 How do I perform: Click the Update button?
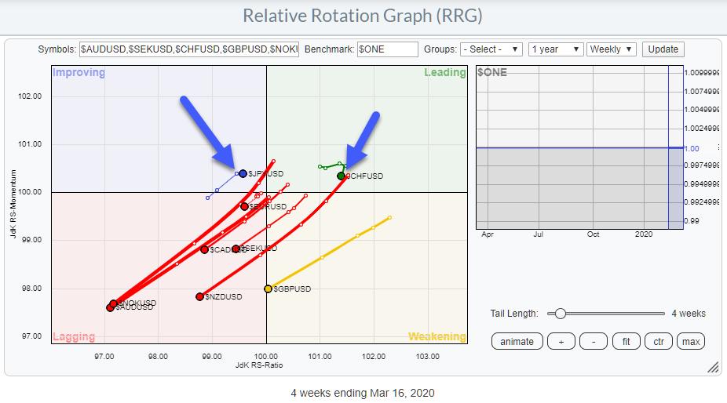(x=663, y=49)
